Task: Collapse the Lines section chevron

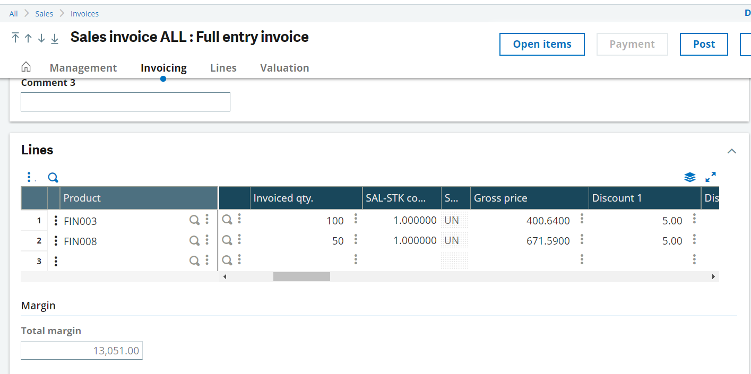Action: (732, 151)
